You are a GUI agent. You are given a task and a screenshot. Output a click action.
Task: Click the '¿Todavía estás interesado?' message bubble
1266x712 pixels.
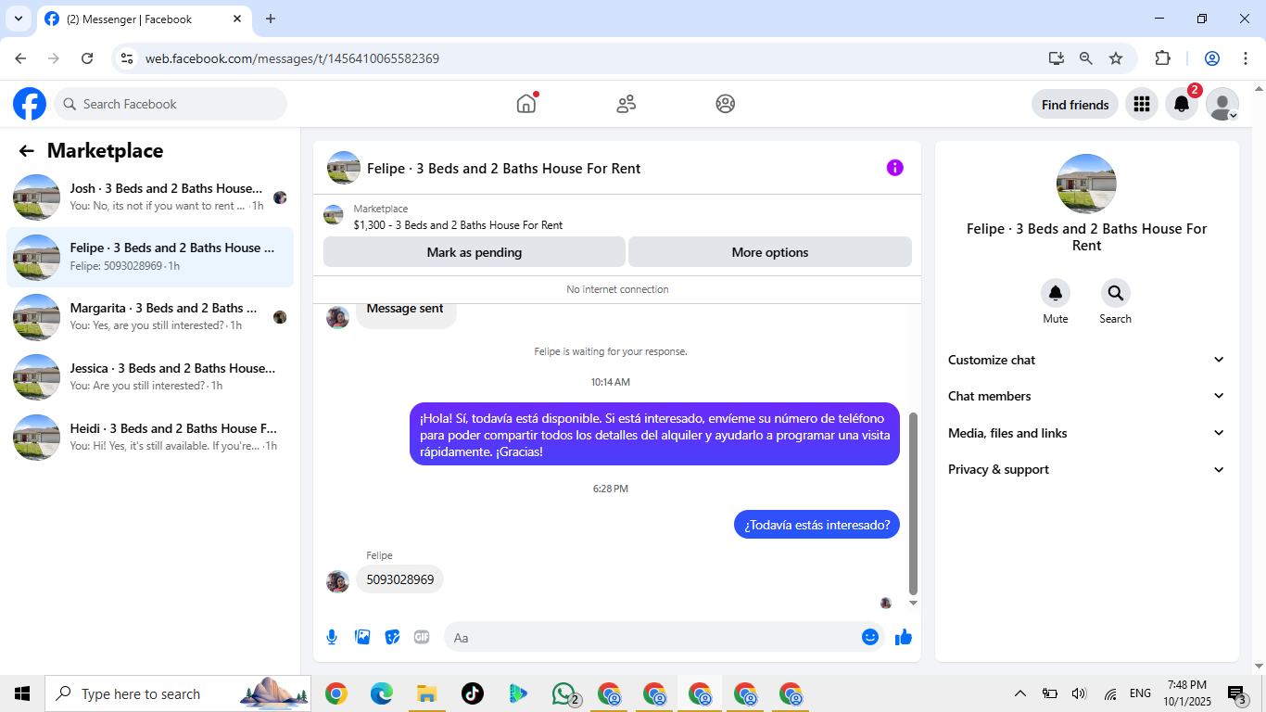coord(817,525)
